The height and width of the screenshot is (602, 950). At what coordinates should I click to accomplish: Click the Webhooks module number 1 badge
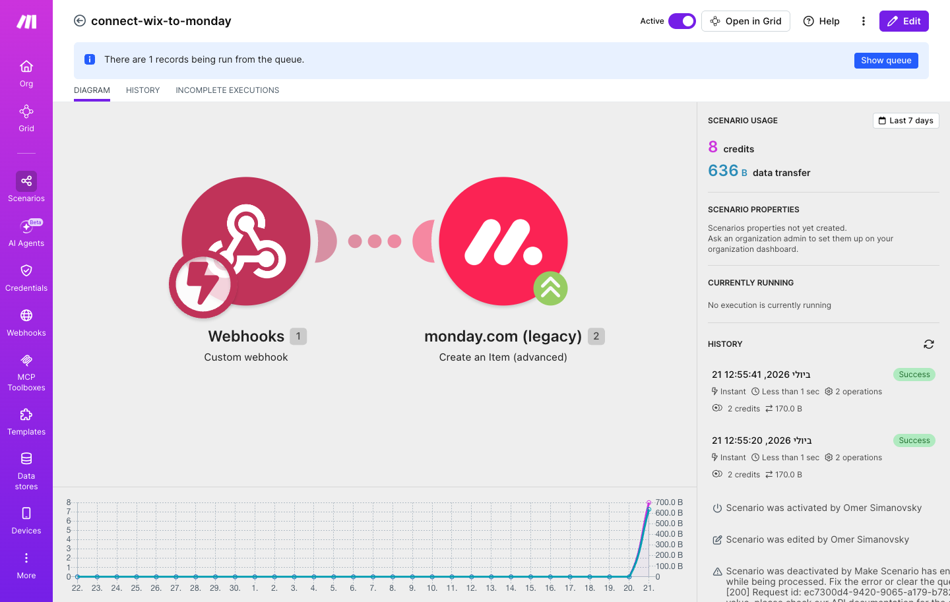298,336
